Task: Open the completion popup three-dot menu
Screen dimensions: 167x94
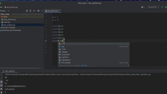Action: click(x=128, y=66)
